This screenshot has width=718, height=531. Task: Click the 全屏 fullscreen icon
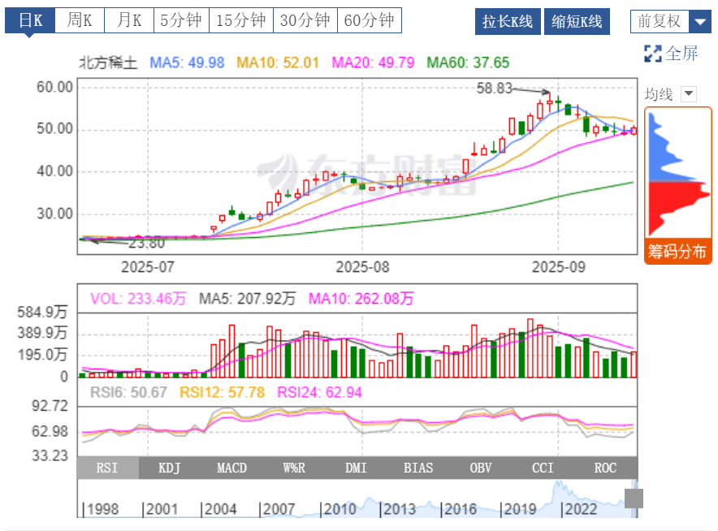point(652,54)
